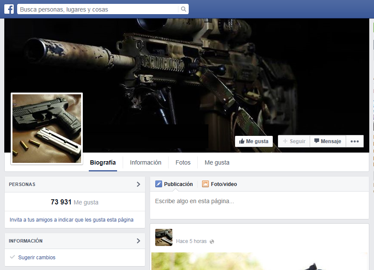Click the pencil Publicación icon

click(x=159, y=184)
